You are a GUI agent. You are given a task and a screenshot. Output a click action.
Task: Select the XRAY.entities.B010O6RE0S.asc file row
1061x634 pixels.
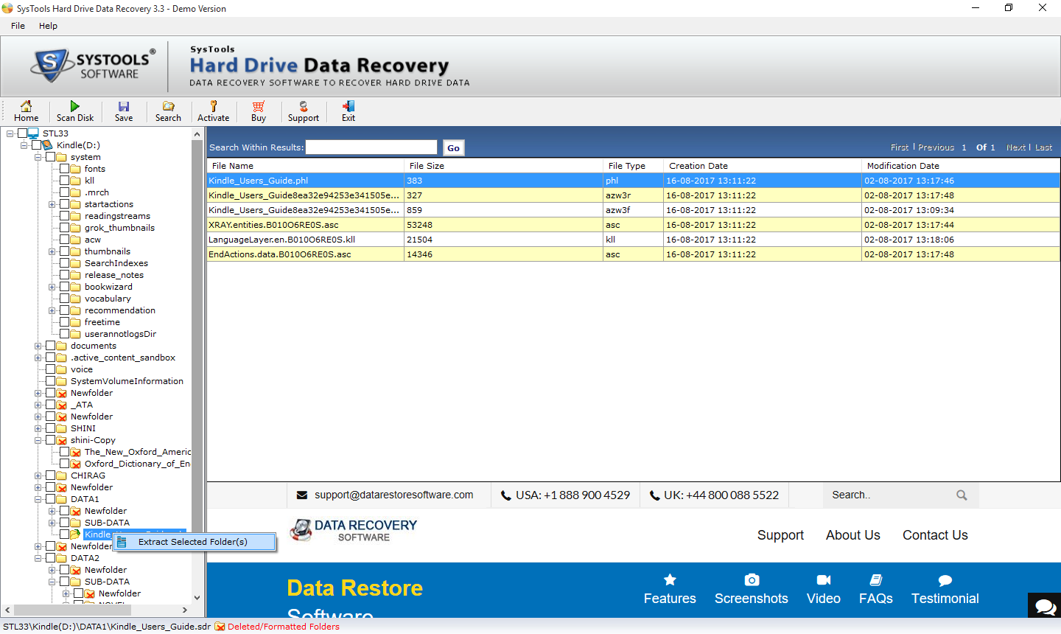pos(634,225)
